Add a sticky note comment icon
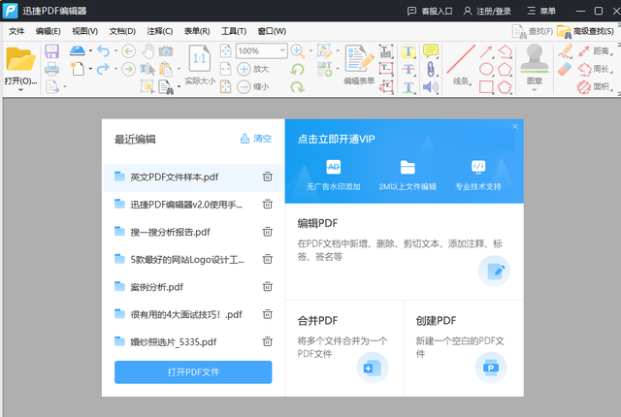621x417 pixels. [x=431, y=50]
